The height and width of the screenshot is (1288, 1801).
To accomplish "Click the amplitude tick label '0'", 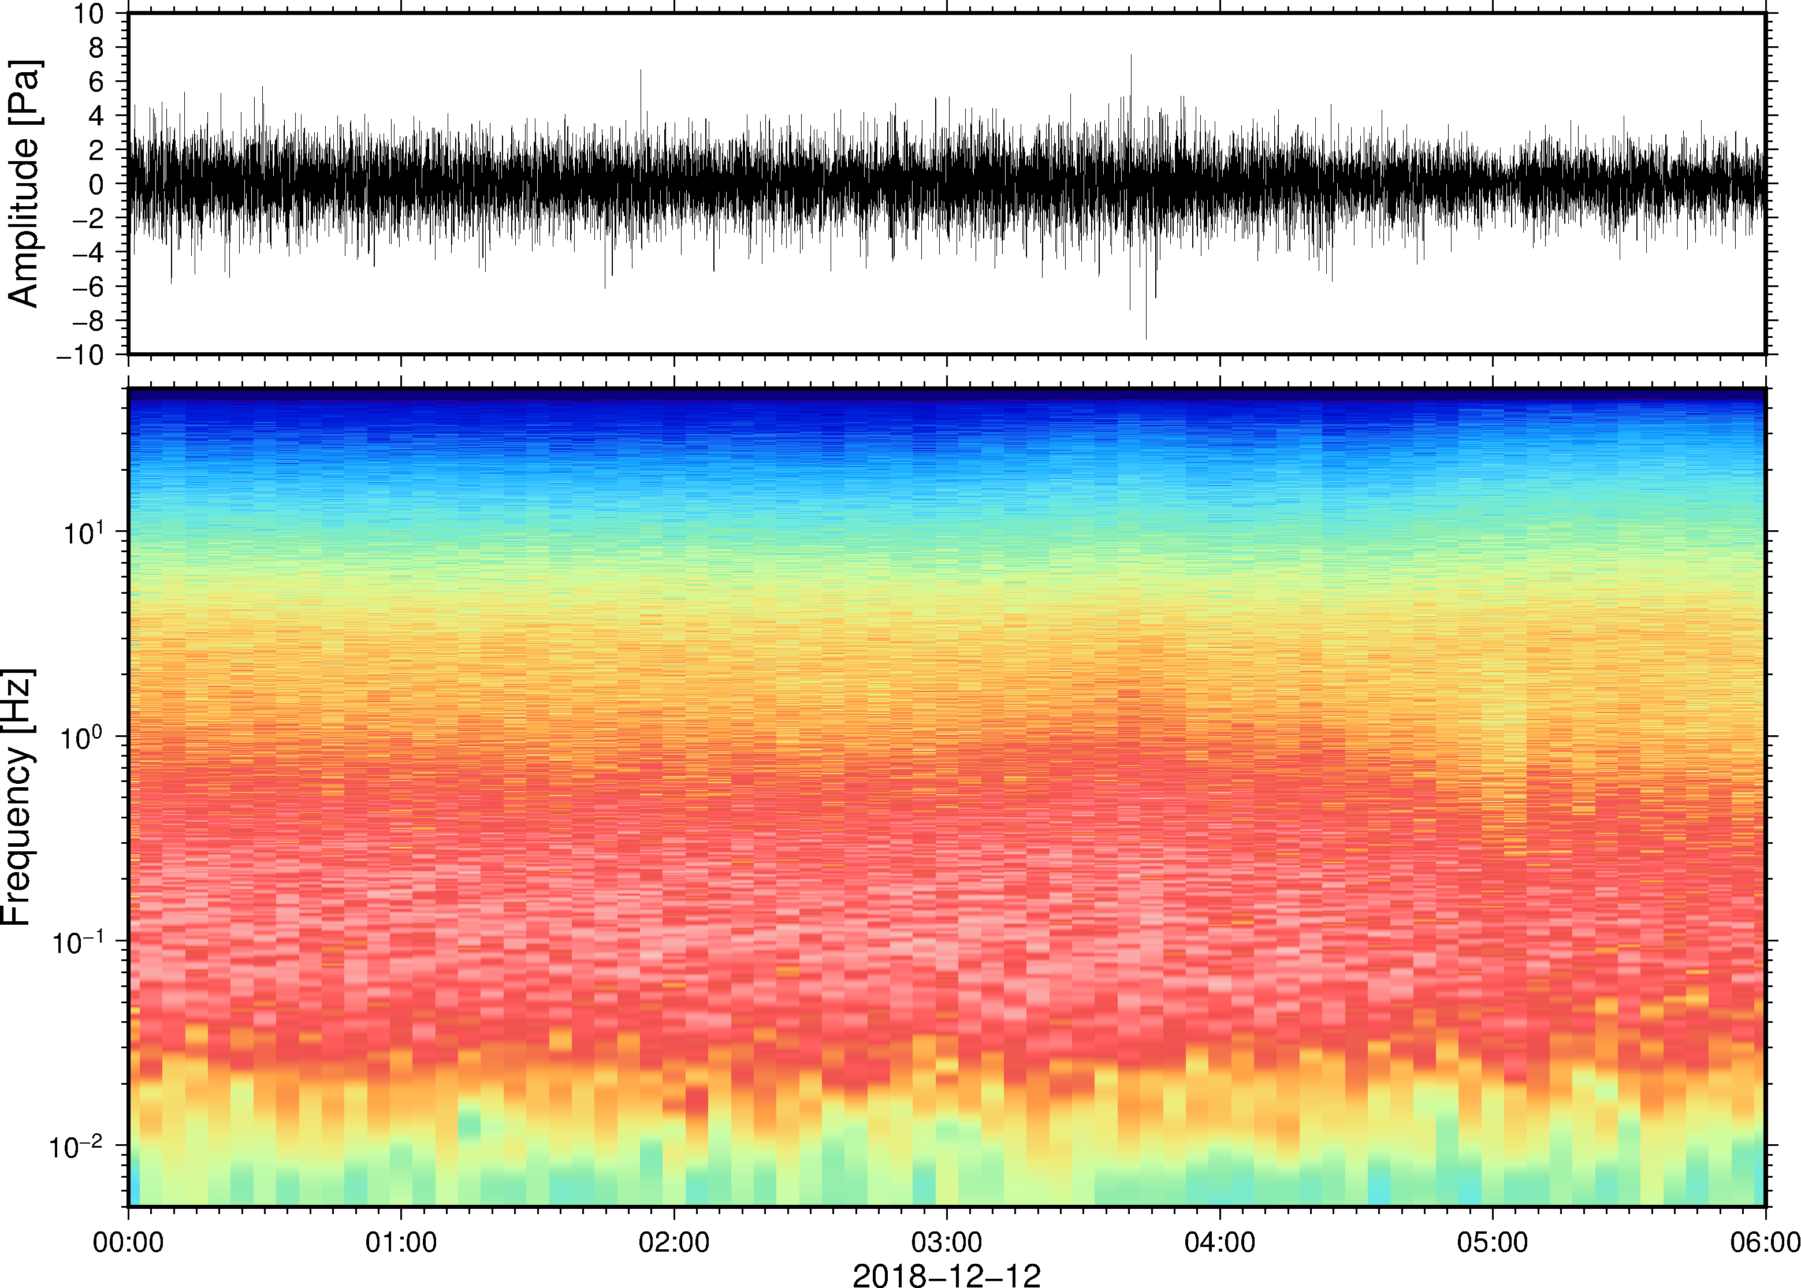I will point(97,185).
